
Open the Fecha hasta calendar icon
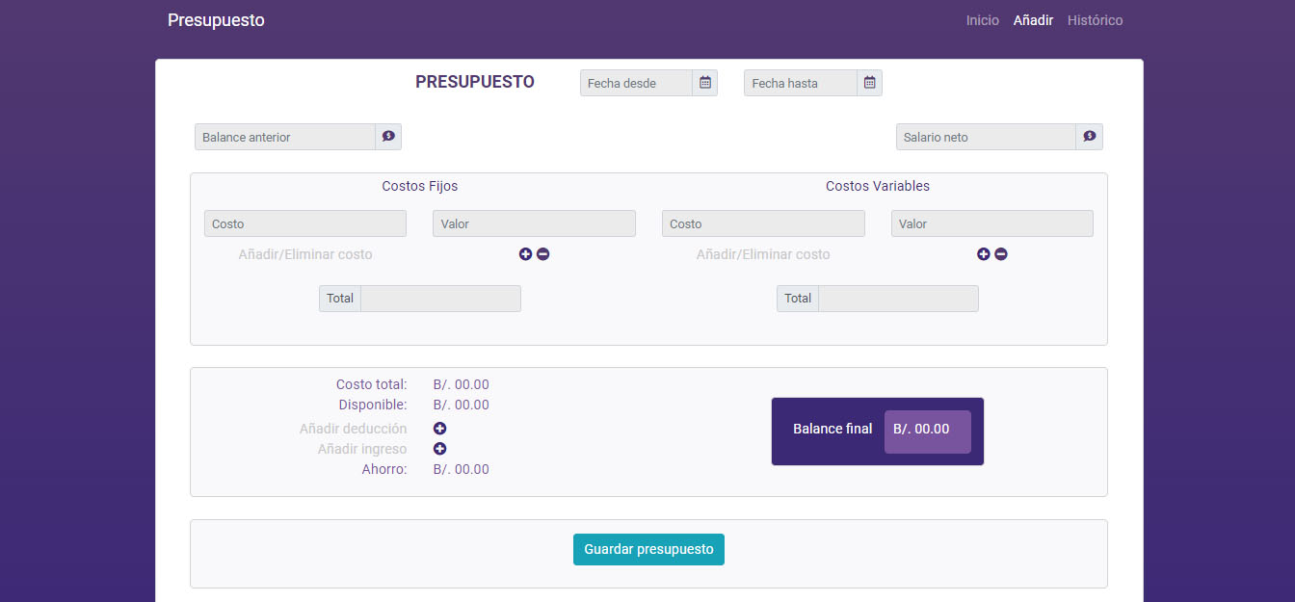click(x=869, y=83)
